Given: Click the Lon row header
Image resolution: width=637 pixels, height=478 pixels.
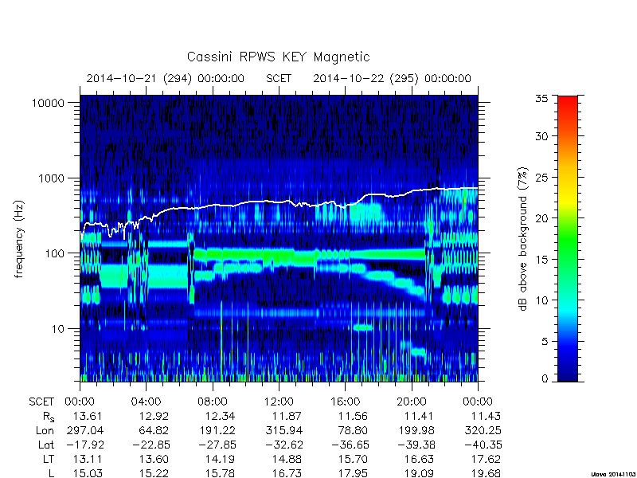Looking at the screenshot, I should (45, 430).
